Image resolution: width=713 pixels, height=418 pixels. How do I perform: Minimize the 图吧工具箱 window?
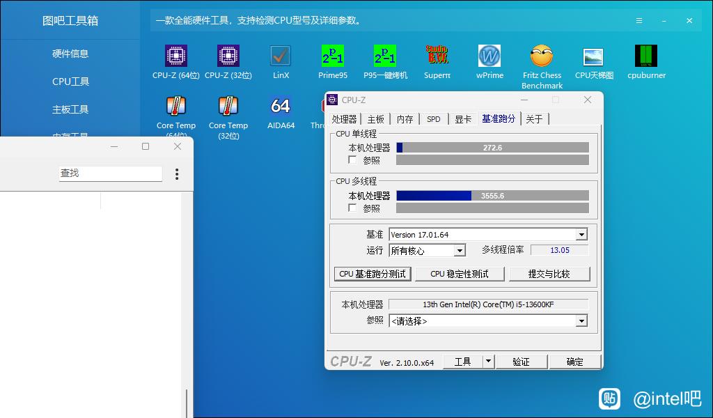tap(664, 20)
